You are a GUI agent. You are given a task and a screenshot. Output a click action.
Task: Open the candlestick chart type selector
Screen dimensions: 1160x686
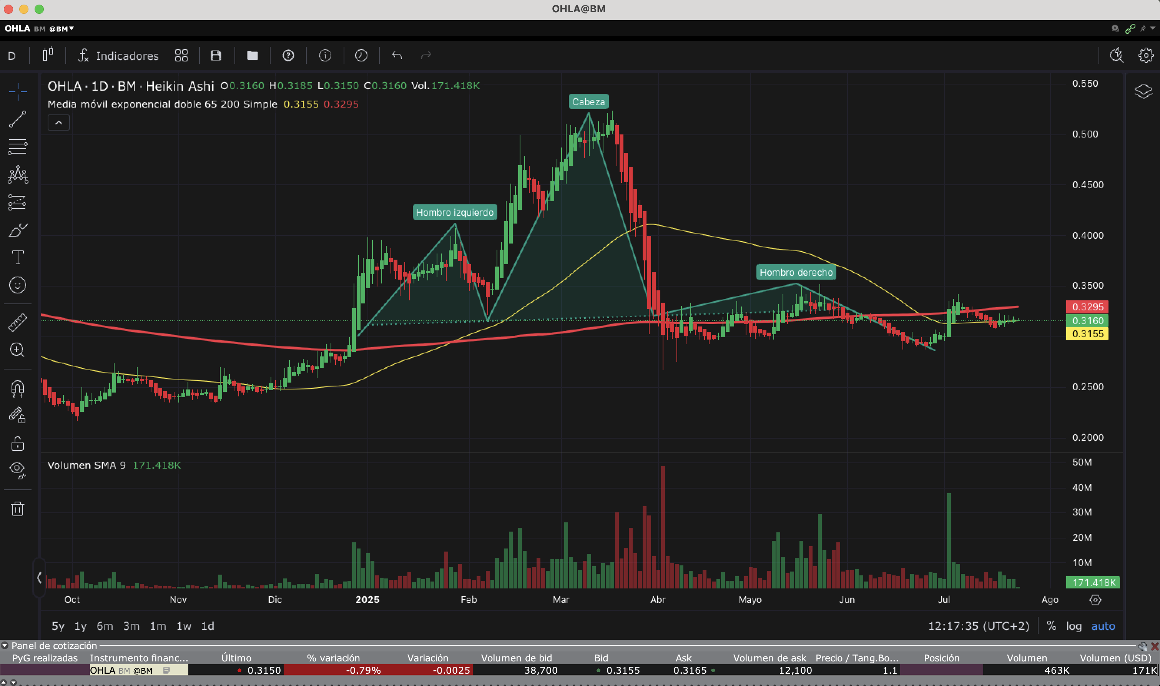(48, 55)
